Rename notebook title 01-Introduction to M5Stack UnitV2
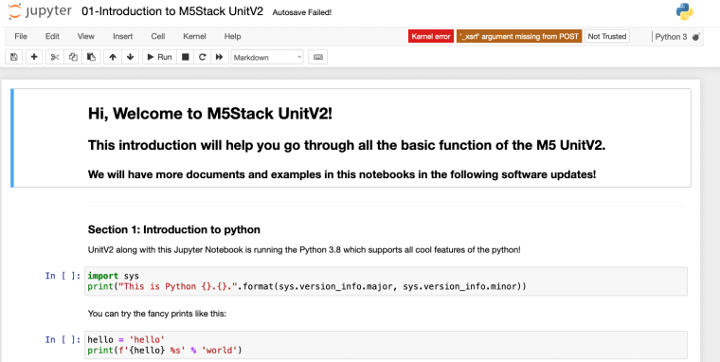The image size is (720, 362). point(172,12)
